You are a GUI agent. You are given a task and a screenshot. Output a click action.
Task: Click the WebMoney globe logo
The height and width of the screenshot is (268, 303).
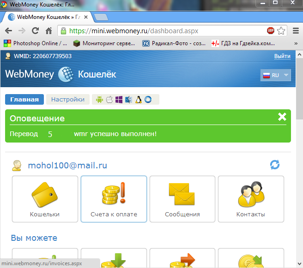click(66, 74)
